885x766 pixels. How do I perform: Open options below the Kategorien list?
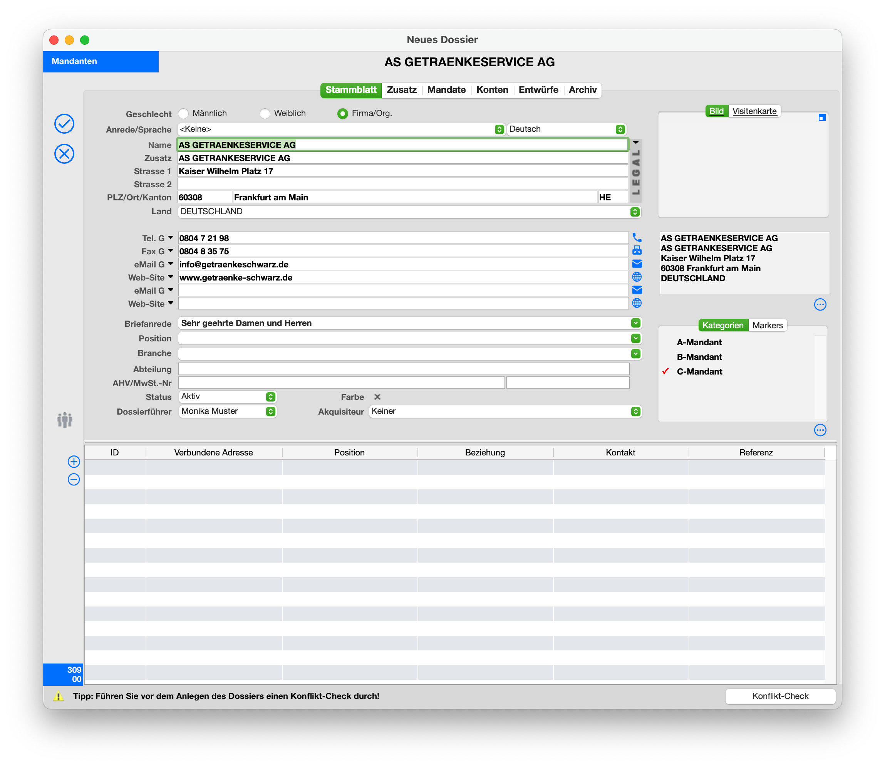coord(820,430)
